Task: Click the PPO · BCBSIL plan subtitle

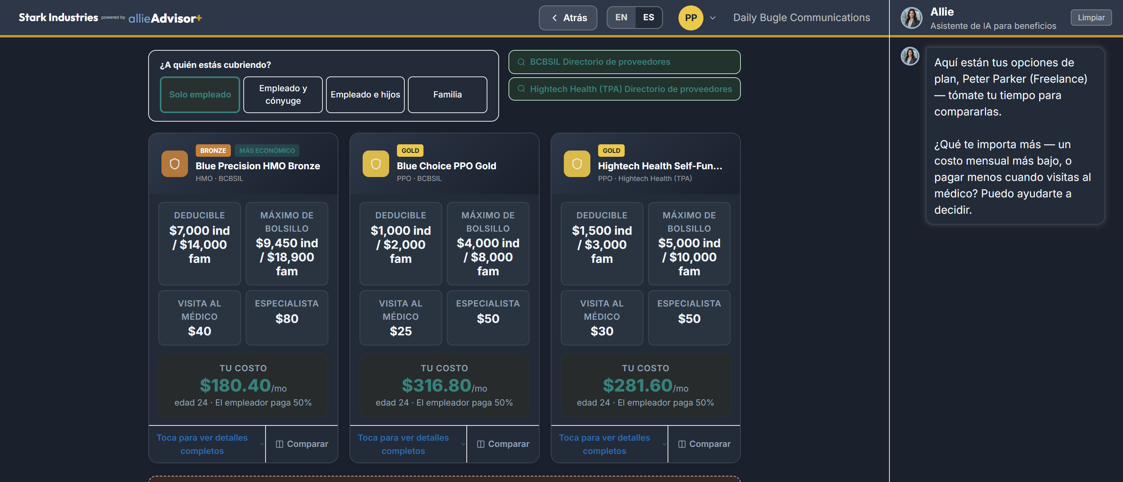Action: 419,179
